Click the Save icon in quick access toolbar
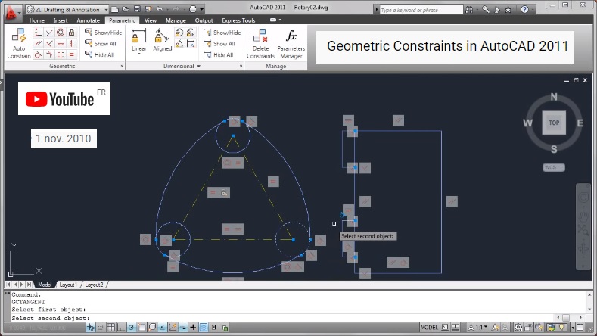The image size is (597, 336). (137, 9)
